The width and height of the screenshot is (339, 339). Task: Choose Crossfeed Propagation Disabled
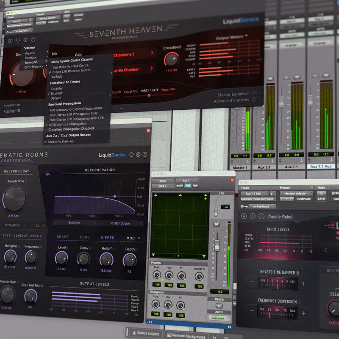[x=71, y=129]
